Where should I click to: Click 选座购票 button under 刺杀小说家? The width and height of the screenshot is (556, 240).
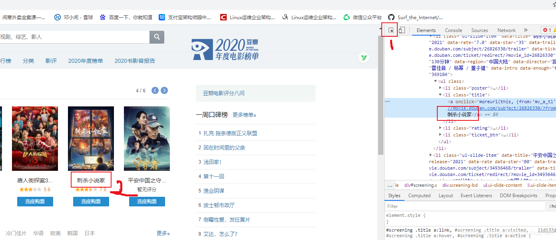[x=91, y=201]
